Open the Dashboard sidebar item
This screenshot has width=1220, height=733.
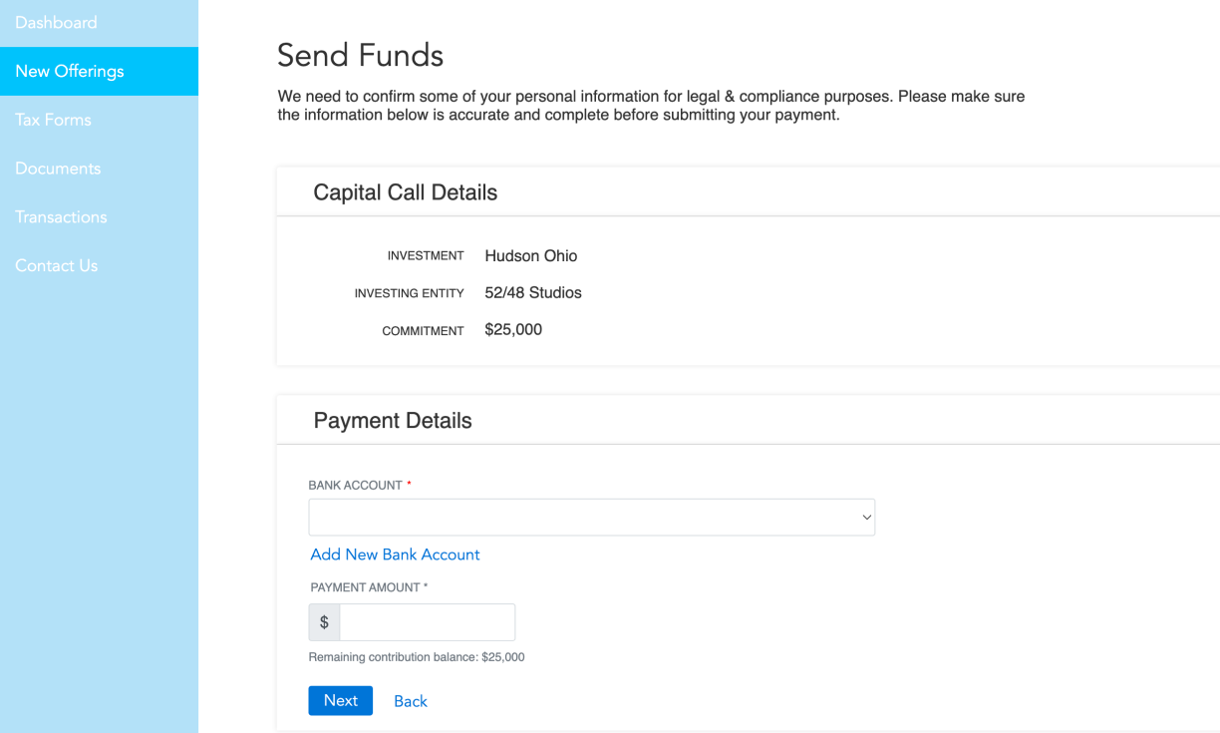[x=56, y=22]
